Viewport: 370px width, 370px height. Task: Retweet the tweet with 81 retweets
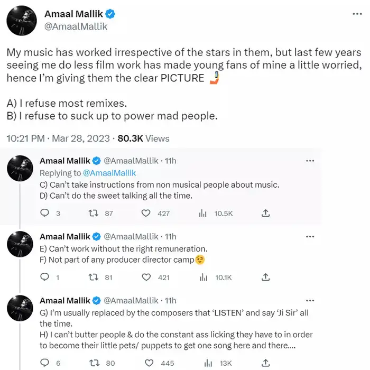point(92,277)
